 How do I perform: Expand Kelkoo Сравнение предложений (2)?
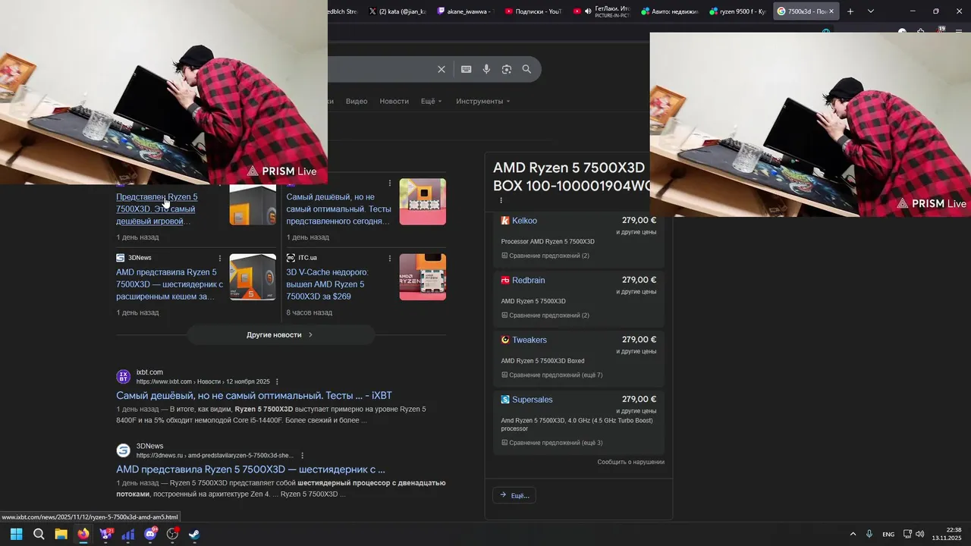pos(545,256)
